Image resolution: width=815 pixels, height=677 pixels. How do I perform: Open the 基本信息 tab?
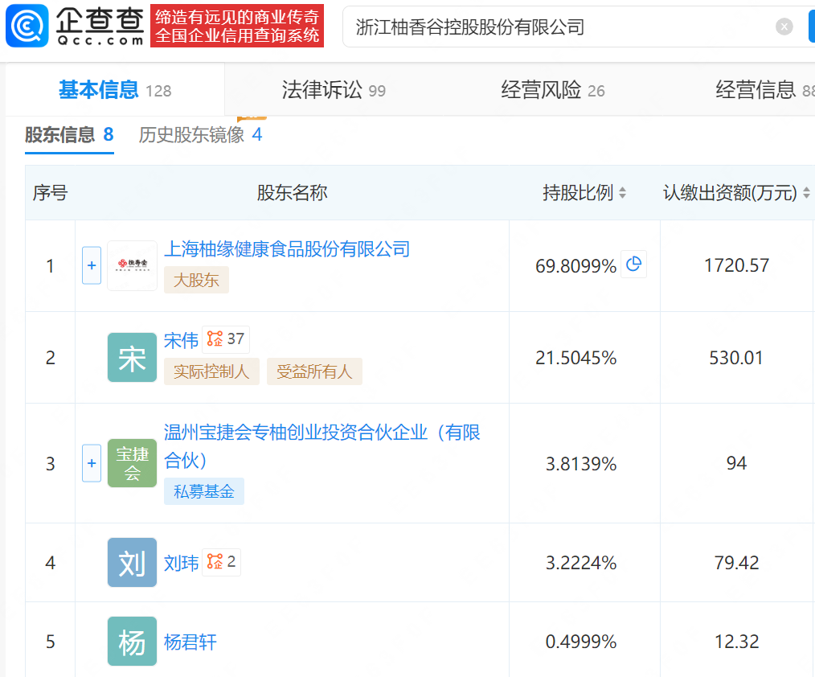click(98, 90)
